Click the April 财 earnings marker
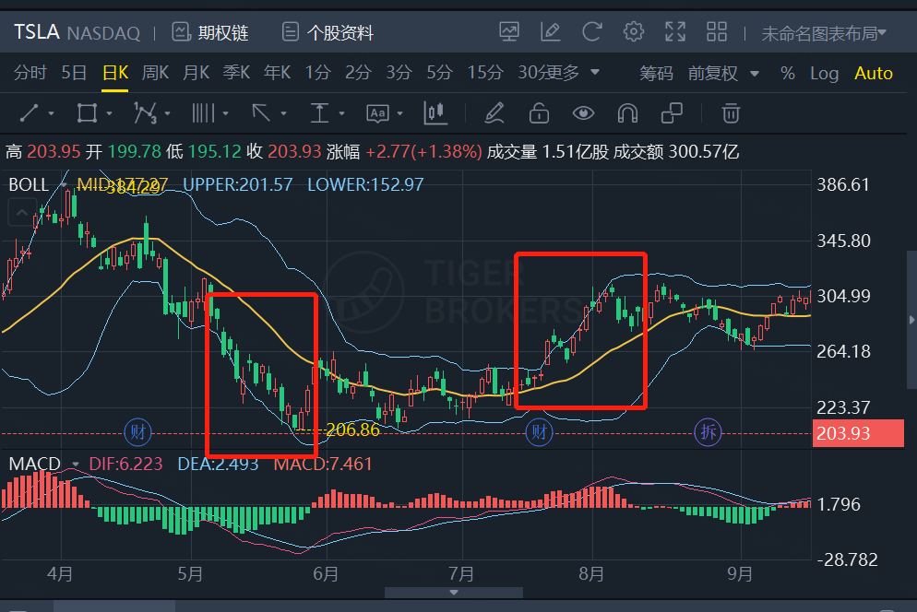The height and width of the screenshot is (612, 917). click(x=138, y=432)
